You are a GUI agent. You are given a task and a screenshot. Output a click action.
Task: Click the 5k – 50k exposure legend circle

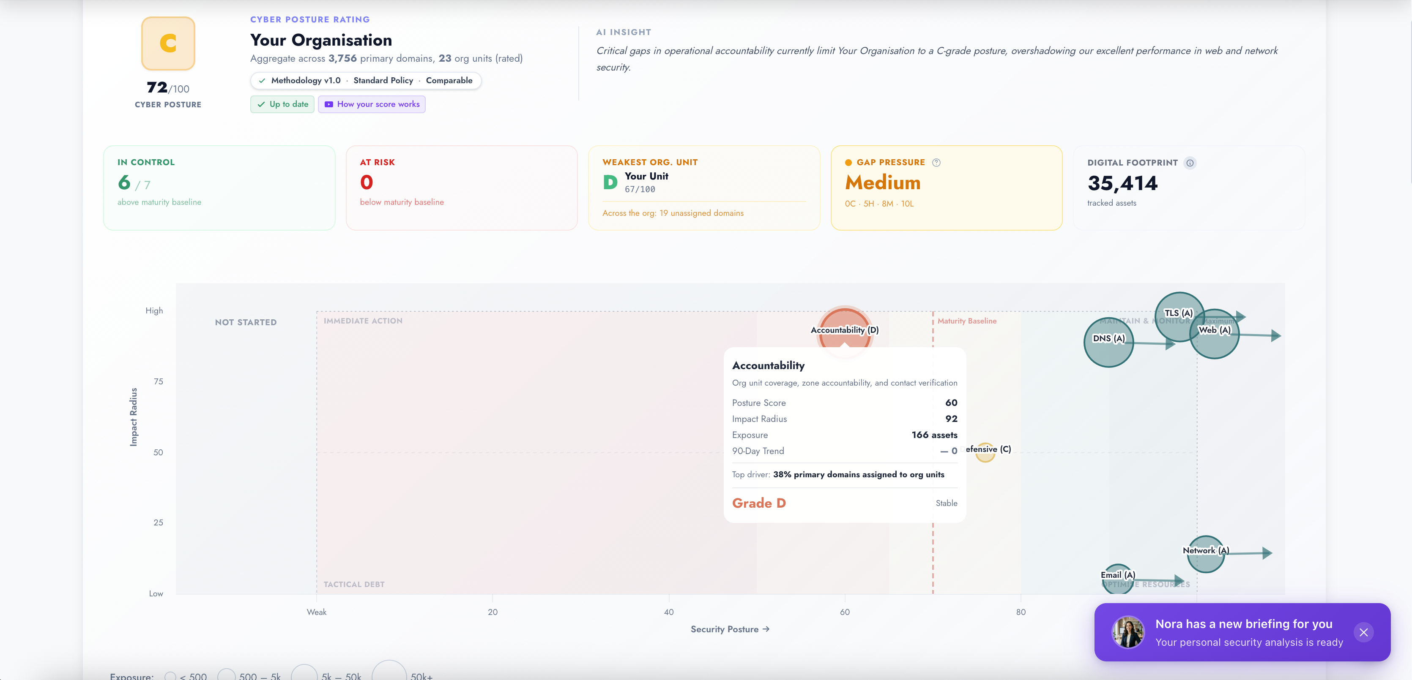point(304,672)
